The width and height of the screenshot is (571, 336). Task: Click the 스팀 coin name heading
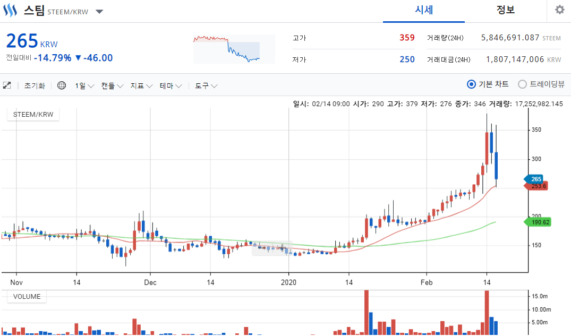pyautogui.click(x=34, y=10)
